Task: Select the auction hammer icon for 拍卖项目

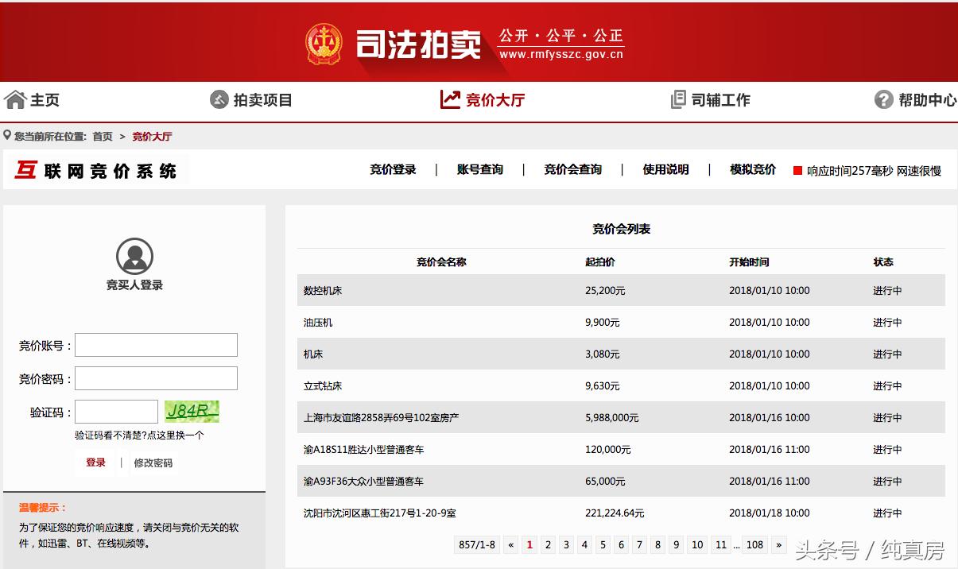Action: (218, 99)
